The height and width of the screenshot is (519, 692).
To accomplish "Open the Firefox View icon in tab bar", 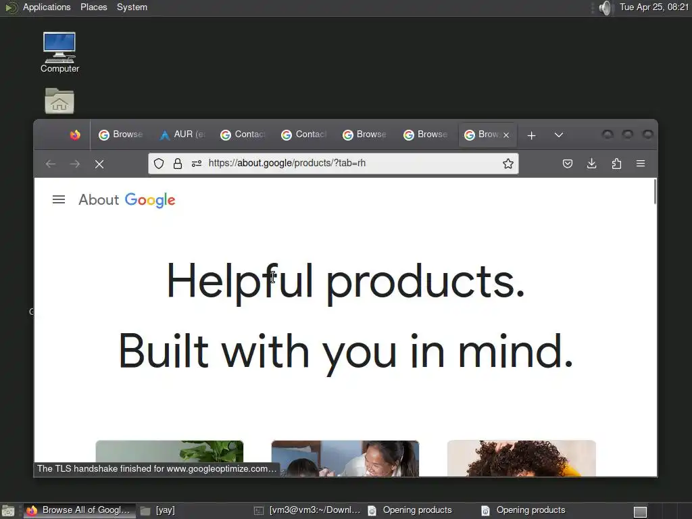I will (75, 134).
